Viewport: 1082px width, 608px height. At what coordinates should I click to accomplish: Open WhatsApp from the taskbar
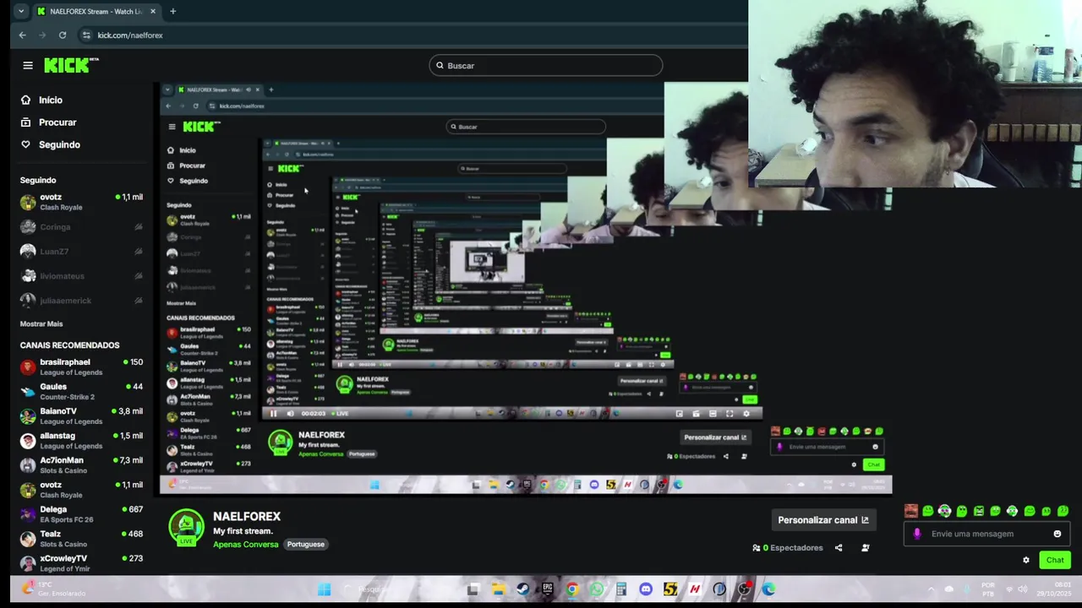click(597, 589)
